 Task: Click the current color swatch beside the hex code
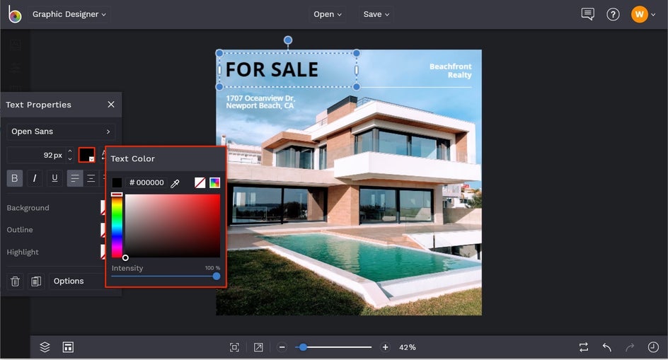point(117,182)
